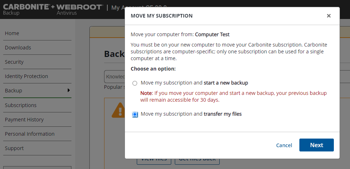Open the Subscriptions page
The width and height of the screenshot is (350, 169).
coord(20,105)
